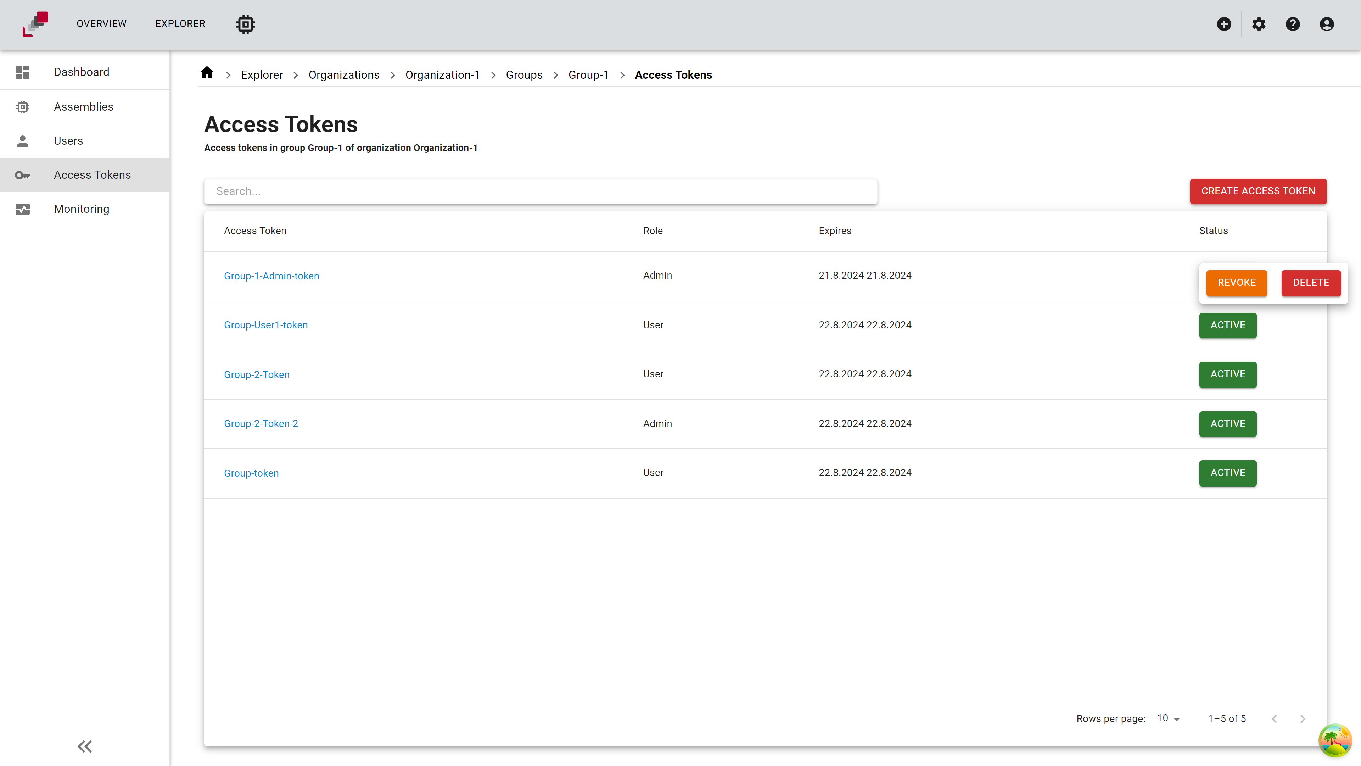This screenshot has width=1361, height=766.
Task: Click the 1–5 of 5 pagination text
Action: click(x=1227, y=718)
